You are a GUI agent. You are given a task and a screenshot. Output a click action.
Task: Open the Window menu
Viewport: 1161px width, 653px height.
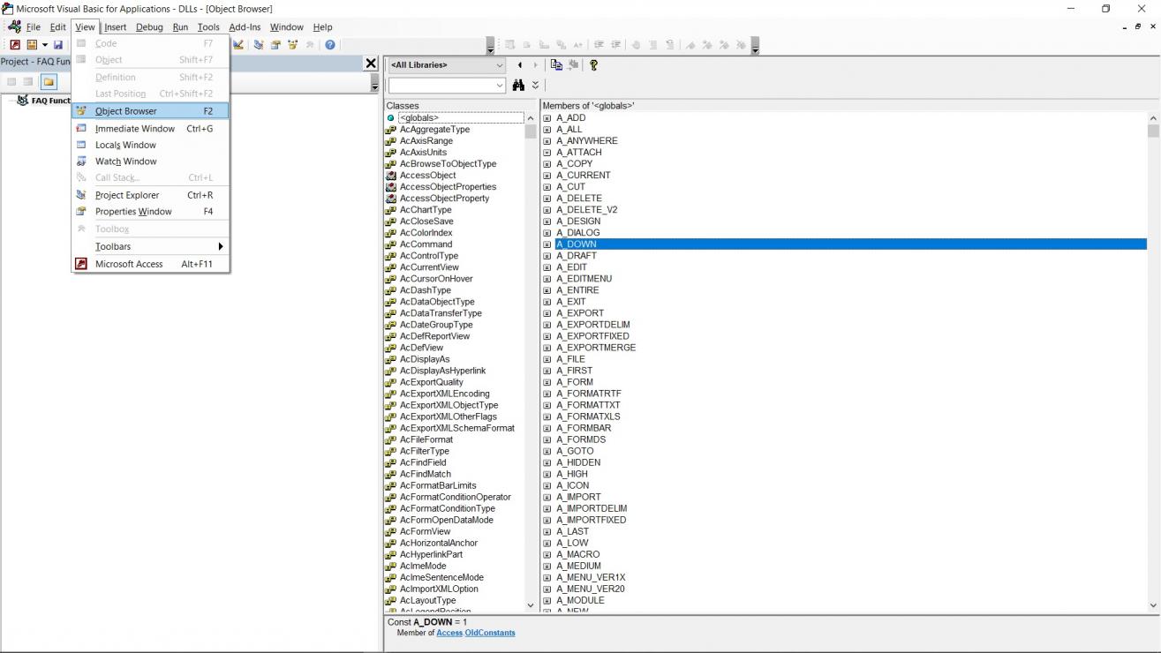pos(286,27)
